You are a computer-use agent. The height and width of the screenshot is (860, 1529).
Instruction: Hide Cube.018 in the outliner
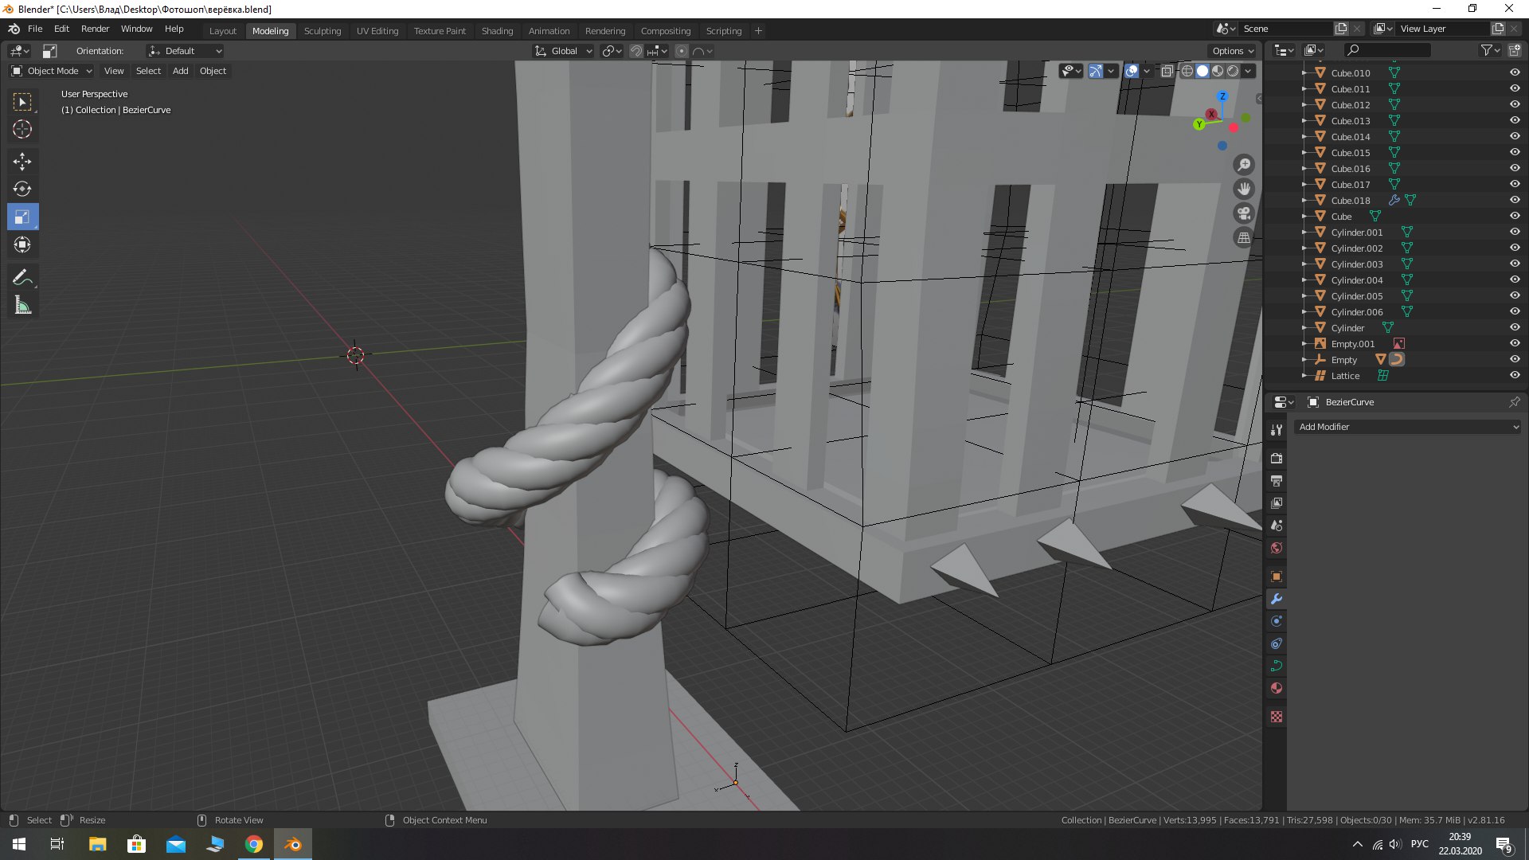pyautogui.click(x=1515, y=200)
